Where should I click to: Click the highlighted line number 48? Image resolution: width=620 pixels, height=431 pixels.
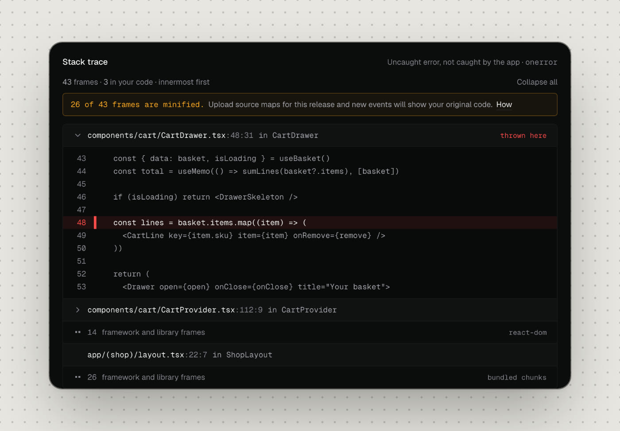pyautogui.click(x=81, y=223)
